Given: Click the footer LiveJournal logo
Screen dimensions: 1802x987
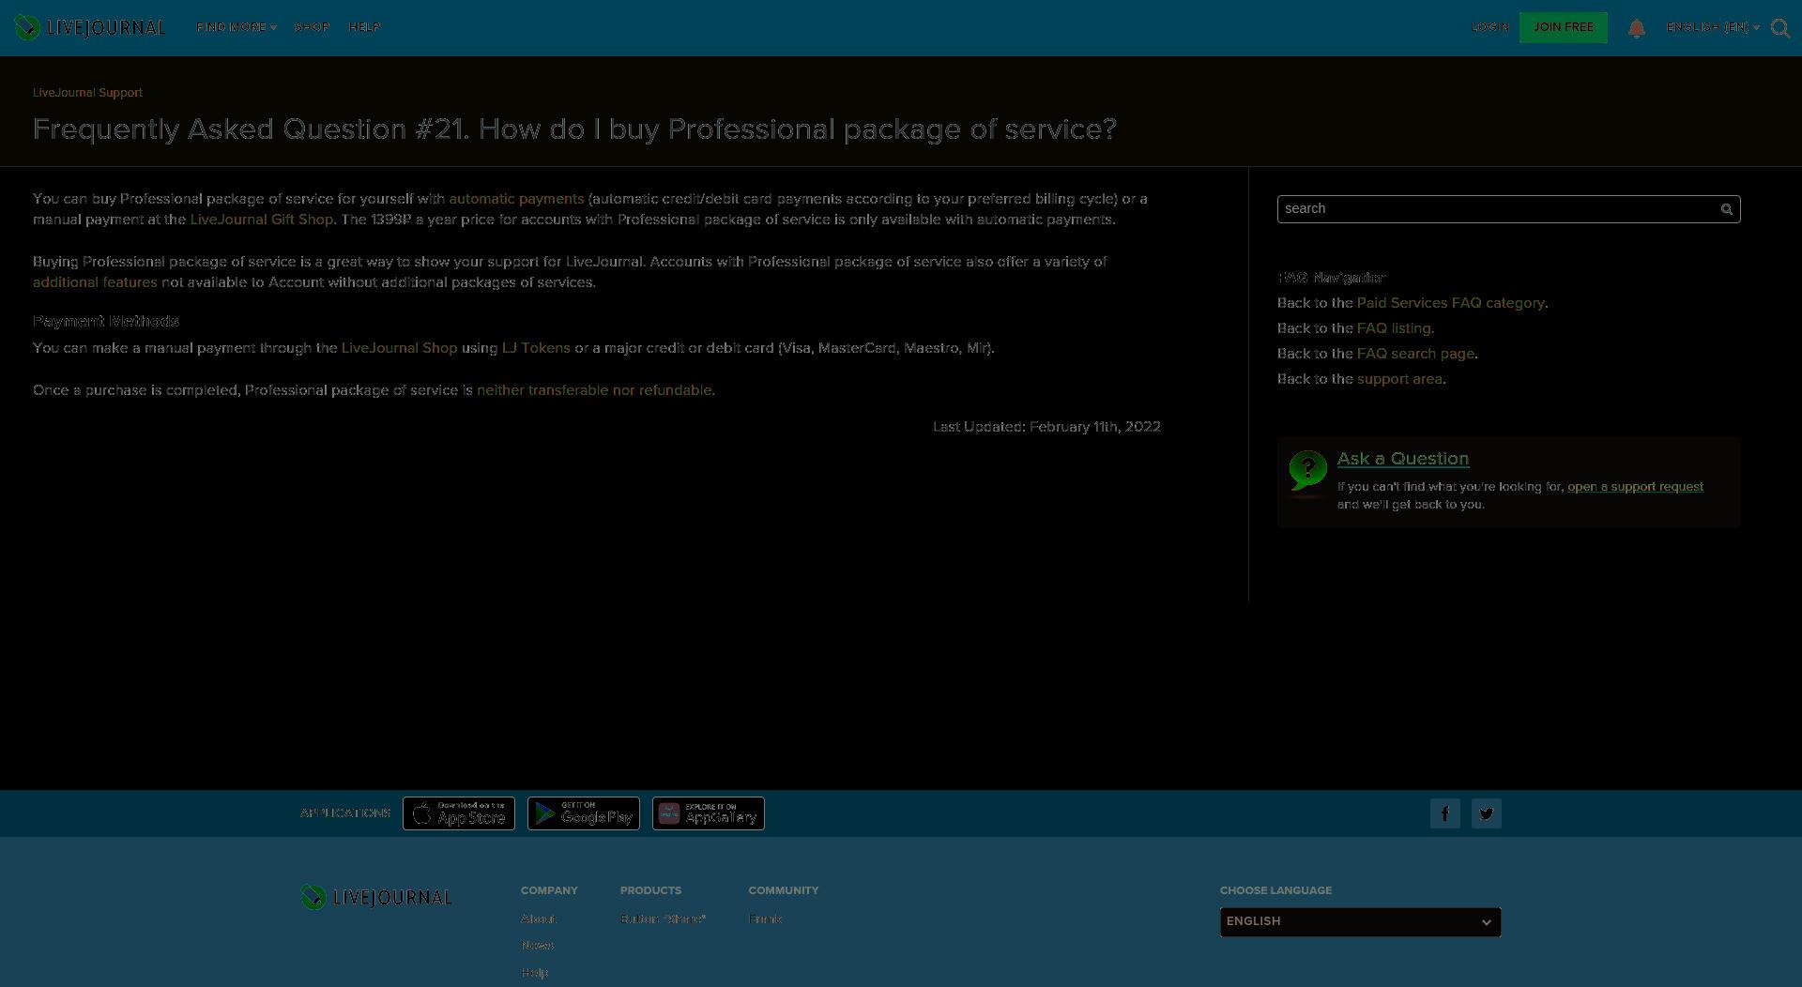Looking at the screenshot, I should [x=375, y=897].
